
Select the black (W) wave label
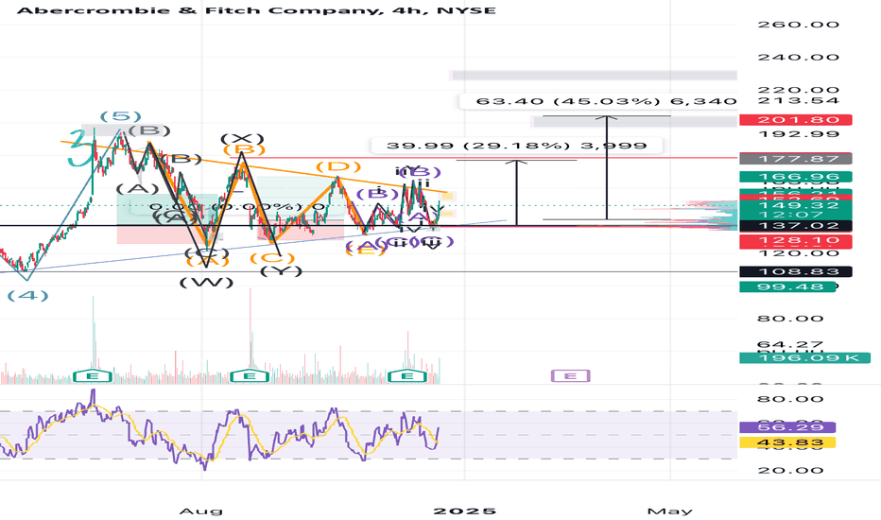(x=206, y=282)
